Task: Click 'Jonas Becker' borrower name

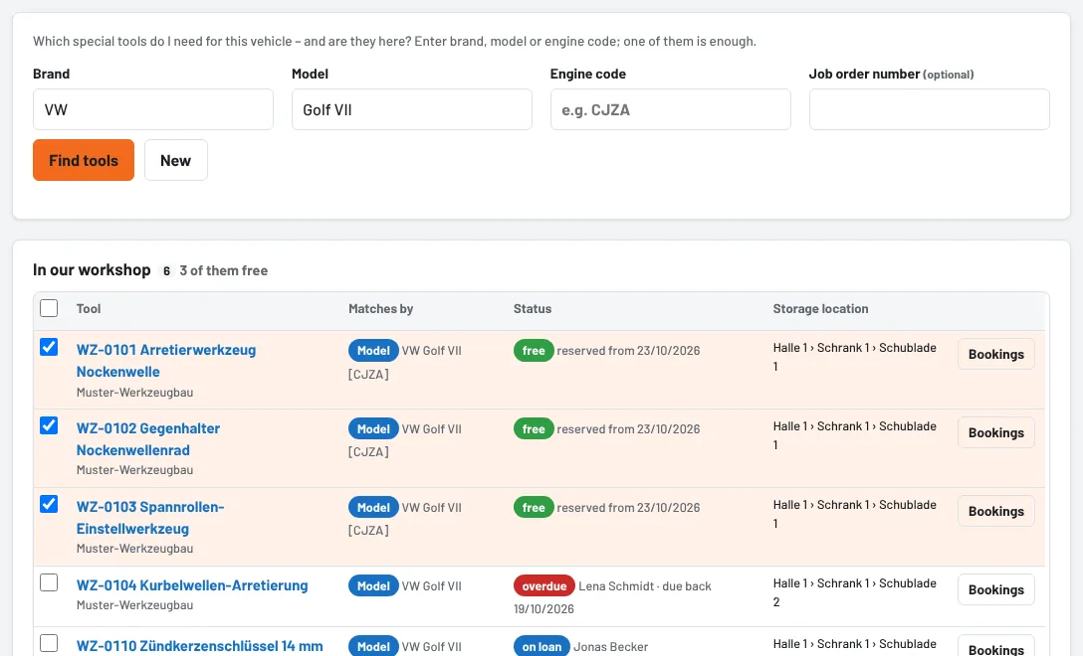Action: [x=610, y=647]
